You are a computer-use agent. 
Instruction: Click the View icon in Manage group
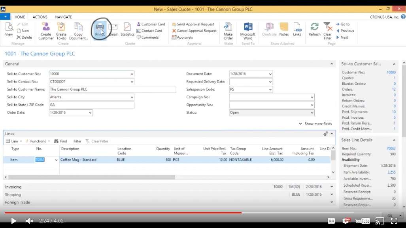(x=9, y=30)
